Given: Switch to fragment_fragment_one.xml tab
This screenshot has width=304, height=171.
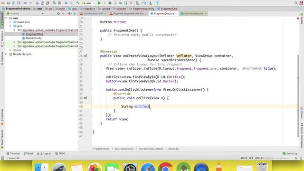Looking at the screenshot, I should coord(128,14).
